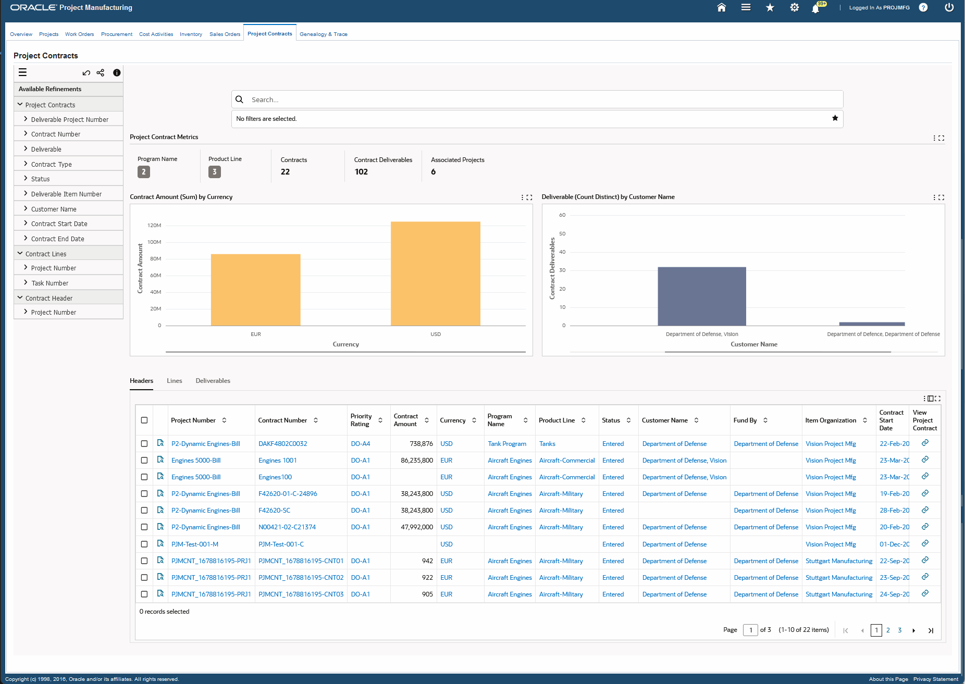Viewport: 965px width, 684px height.
Task: Check the N00421-02-C21374 row checkbox
Action: click(x=144, y=527)
